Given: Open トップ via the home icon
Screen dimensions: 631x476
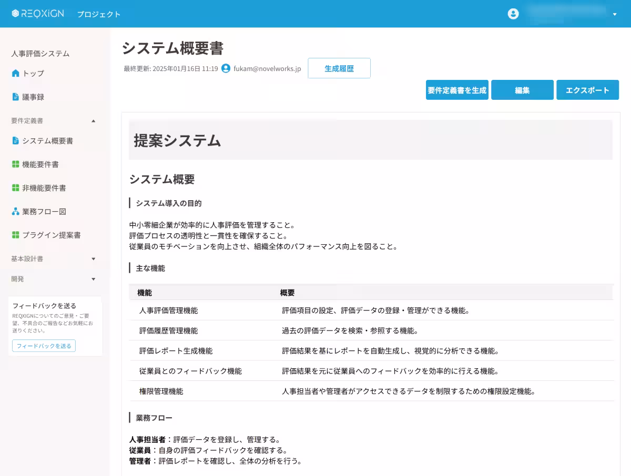Looking at the screenshot, I should (16, 74).
